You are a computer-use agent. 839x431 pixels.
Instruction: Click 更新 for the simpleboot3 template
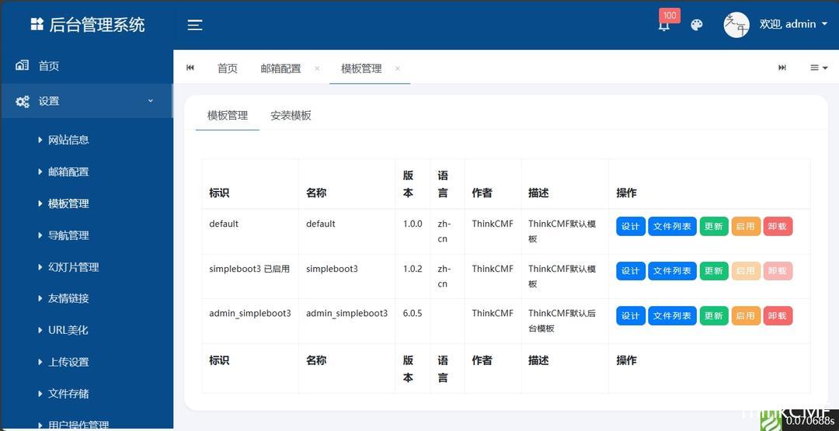point(714,271)
